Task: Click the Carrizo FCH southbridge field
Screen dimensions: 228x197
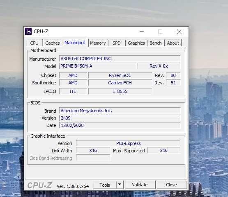Action: click(120, 83)
